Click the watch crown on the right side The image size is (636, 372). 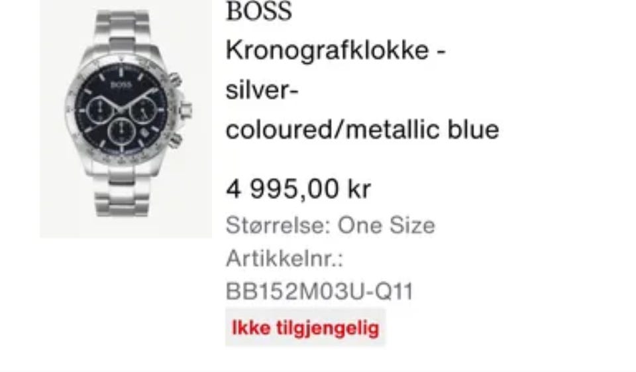coord(185,109)
